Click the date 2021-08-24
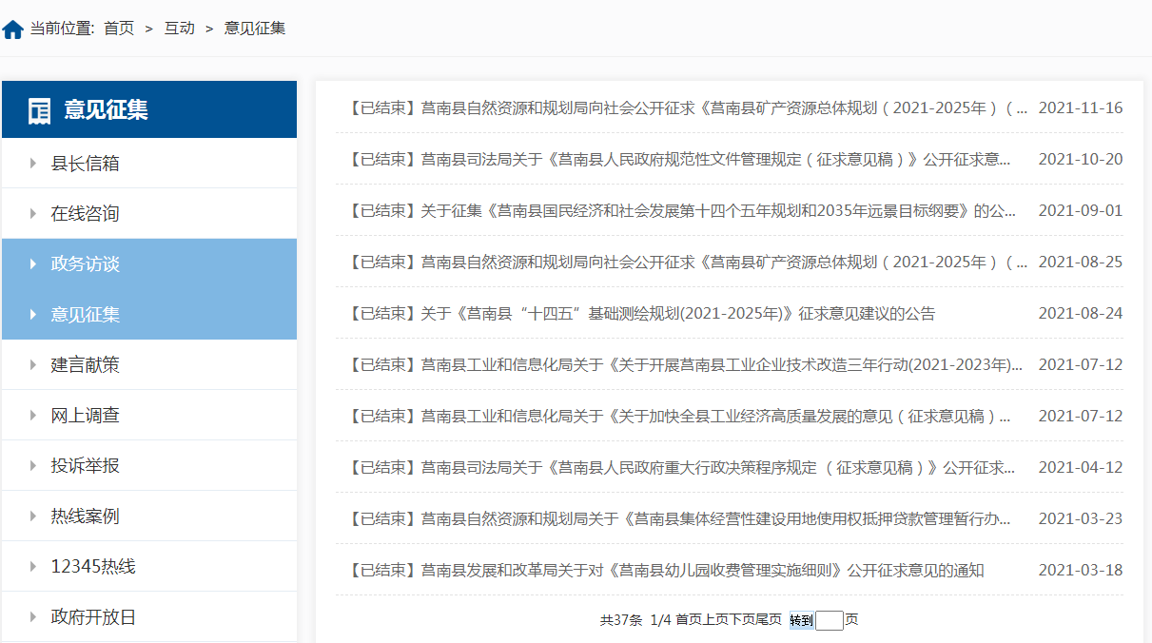1152x643 pixels. tap(1080, 313)
